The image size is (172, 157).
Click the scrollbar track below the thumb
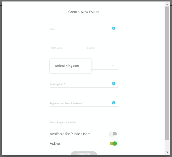[x=167, y=145]
